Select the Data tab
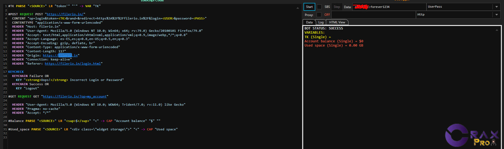The height and width of the screenshot is (149, 504). (309, 22)
